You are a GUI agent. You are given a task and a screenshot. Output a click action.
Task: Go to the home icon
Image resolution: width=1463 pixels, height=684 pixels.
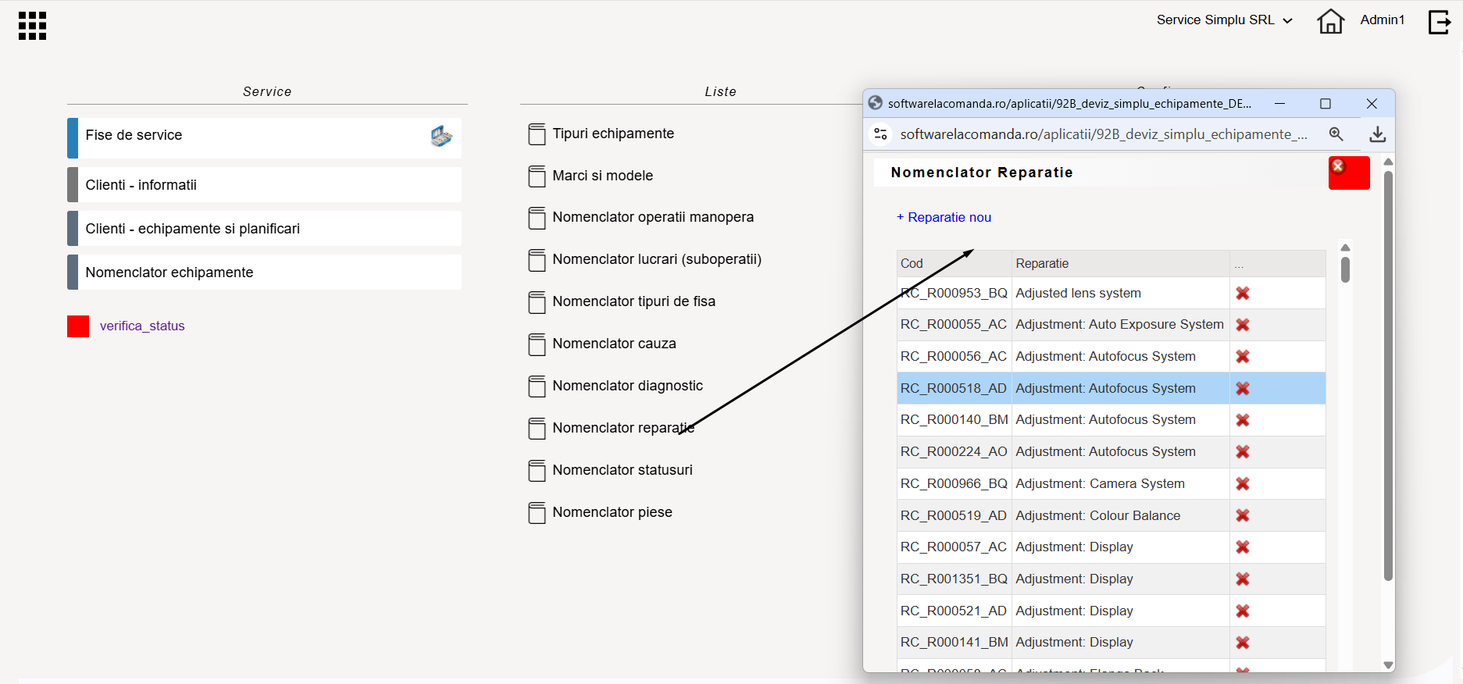pyautogui.click(x=1330, y=21)
